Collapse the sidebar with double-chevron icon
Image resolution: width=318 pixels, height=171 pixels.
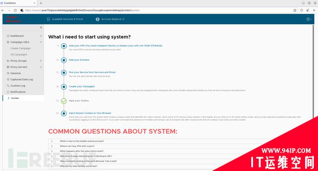coord(41,27)
